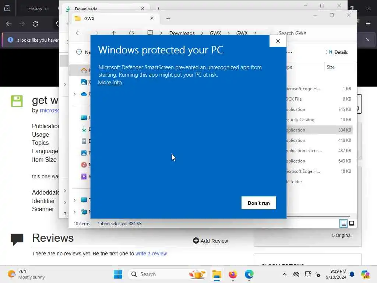Open the Windows Start menu
Screen dimensions: 377x283
coord(118,274)
